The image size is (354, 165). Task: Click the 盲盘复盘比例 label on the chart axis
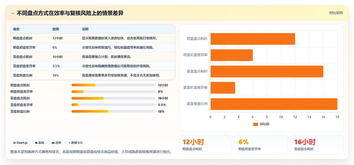(x=197, y=104)
